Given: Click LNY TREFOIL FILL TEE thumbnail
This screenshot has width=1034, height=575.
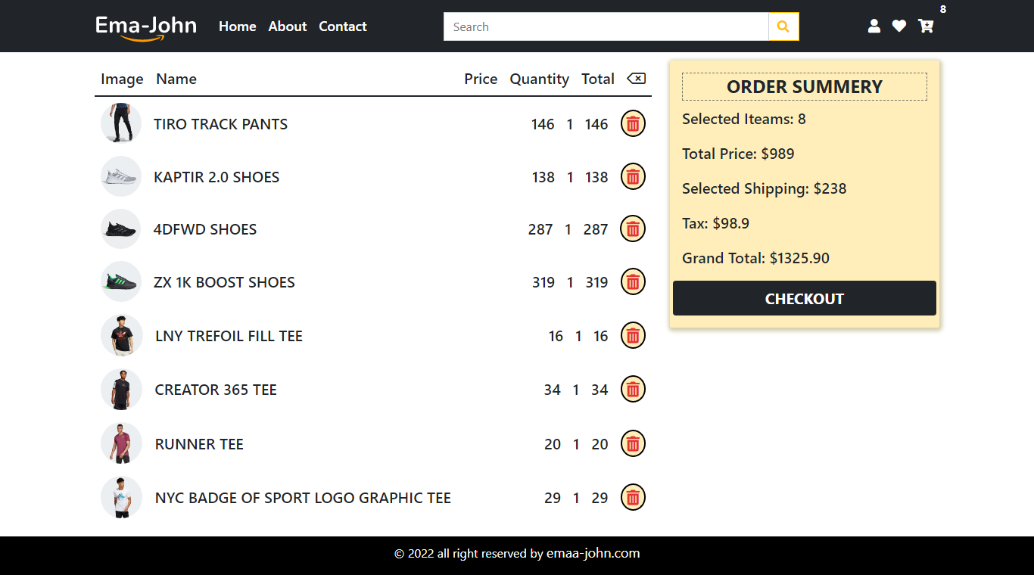Looking at the screenshot, I should 122,335.
